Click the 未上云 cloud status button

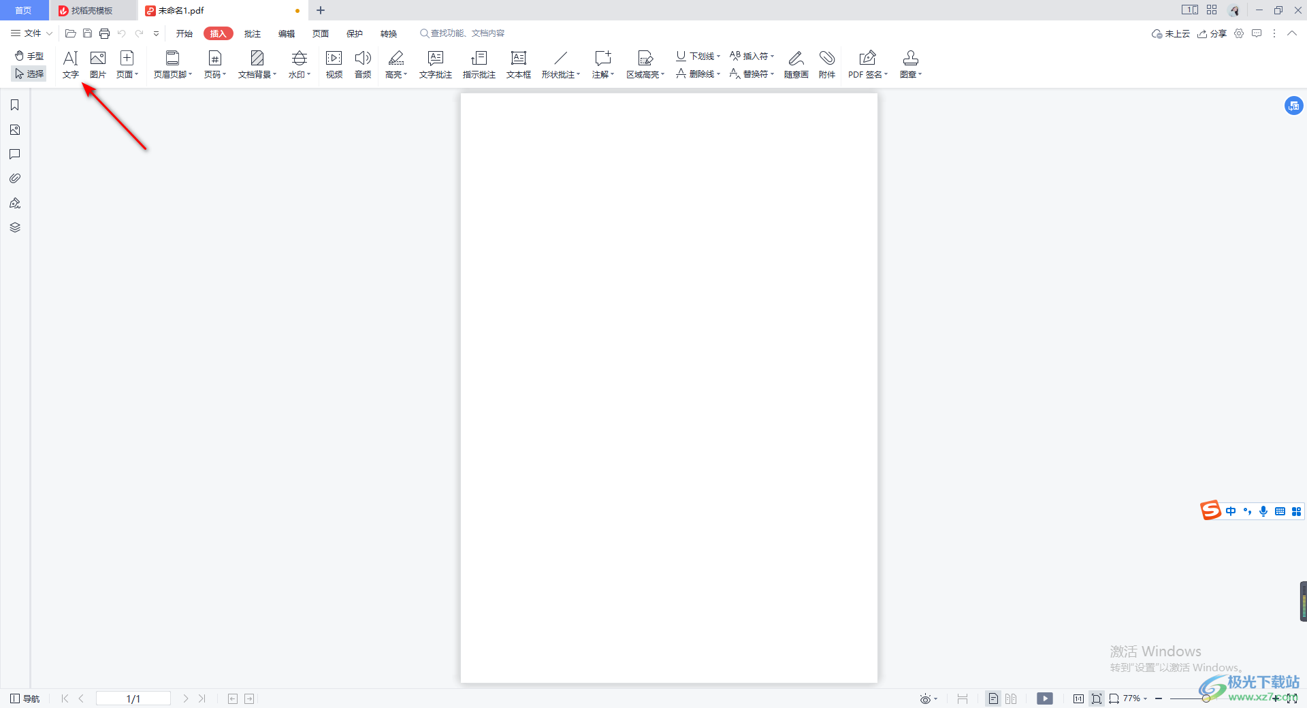click(x=1171, y=33)
